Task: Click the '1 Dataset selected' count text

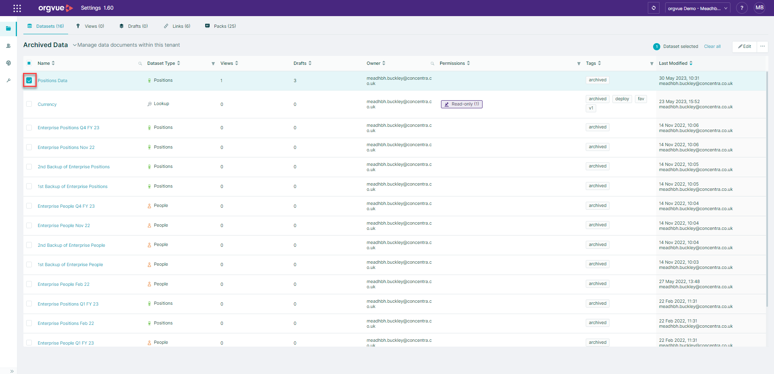Action: point(676,46)
